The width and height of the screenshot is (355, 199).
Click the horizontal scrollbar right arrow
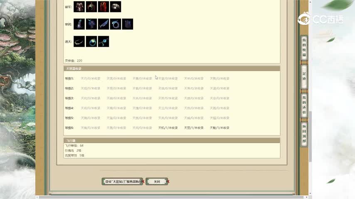307,197
